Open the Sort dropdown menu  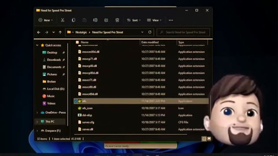coord(134,20)
